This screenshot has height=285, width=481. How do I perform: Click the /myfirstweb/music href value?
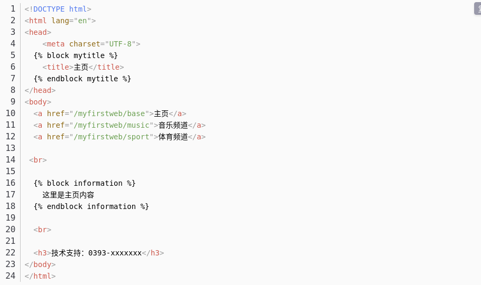pyautogui.click(x=112, y=125)
